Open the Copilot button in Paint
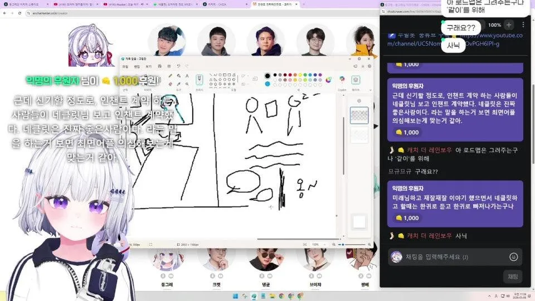Screen dimensions: 535x301 pos(342,79)
